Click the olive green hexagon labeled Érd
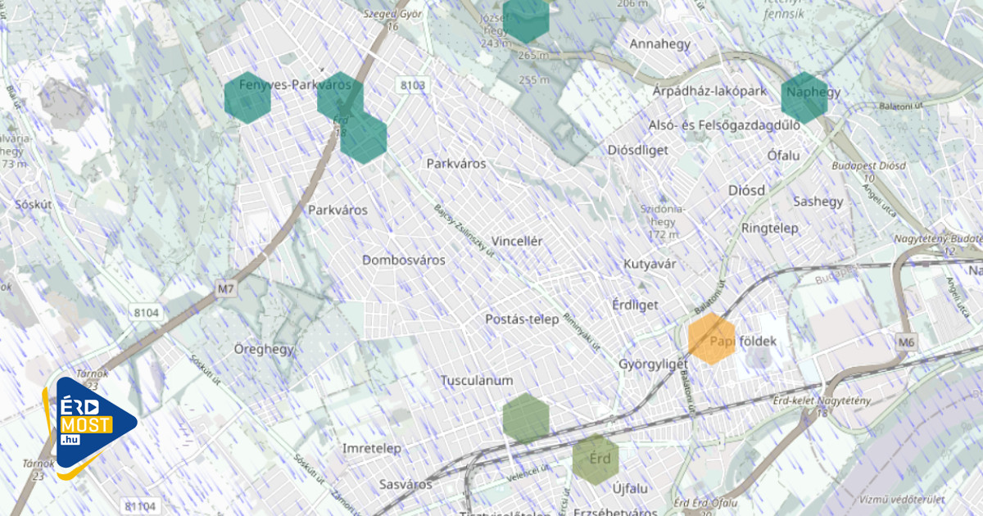The image size is (983, 516). (x=596, y=459)
